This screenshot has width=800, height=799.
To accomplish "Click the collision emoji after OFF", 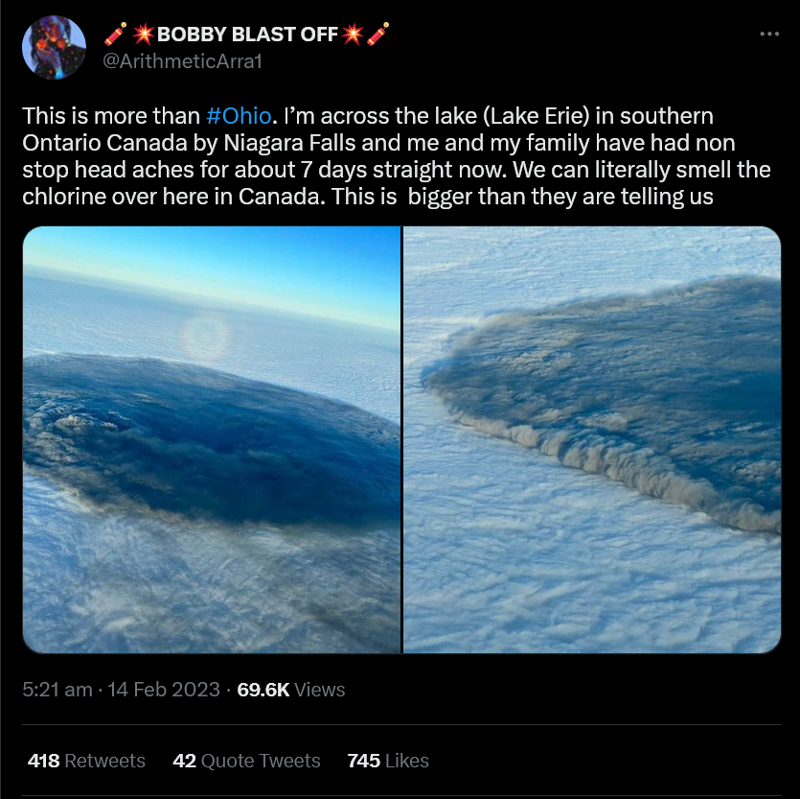I will 352,35.
